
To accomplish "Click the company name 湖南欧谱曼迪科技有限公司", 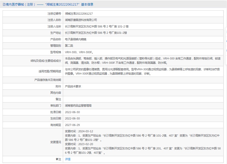I will click(81, 20).
